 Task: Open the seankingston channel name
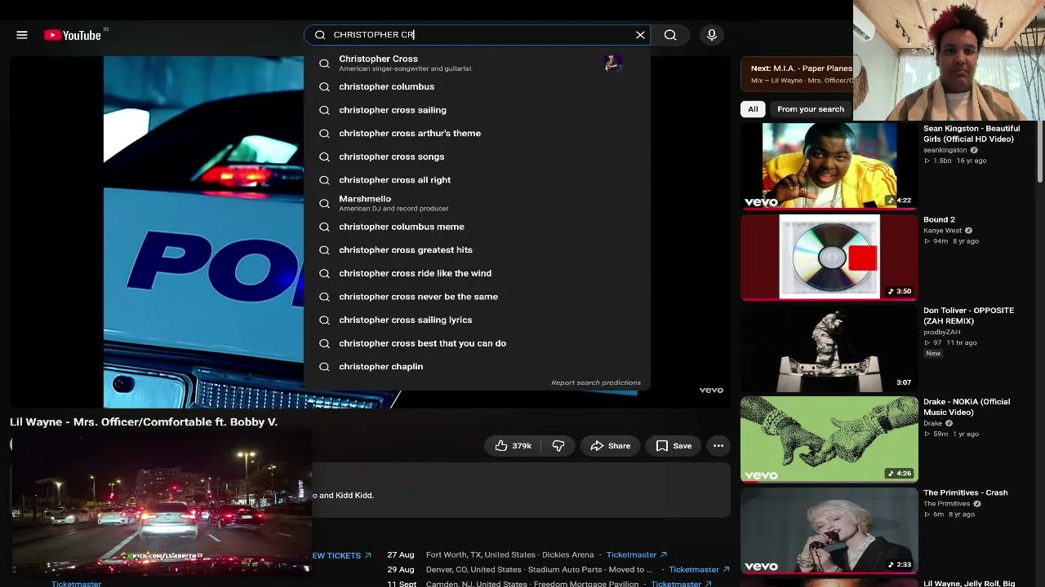(x=945, y=150)
